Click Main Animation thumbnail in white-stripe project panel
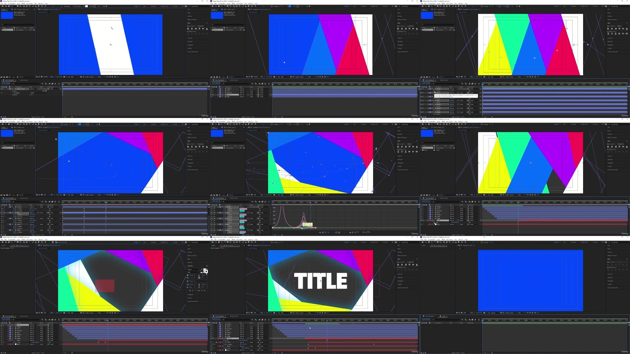 7,15
